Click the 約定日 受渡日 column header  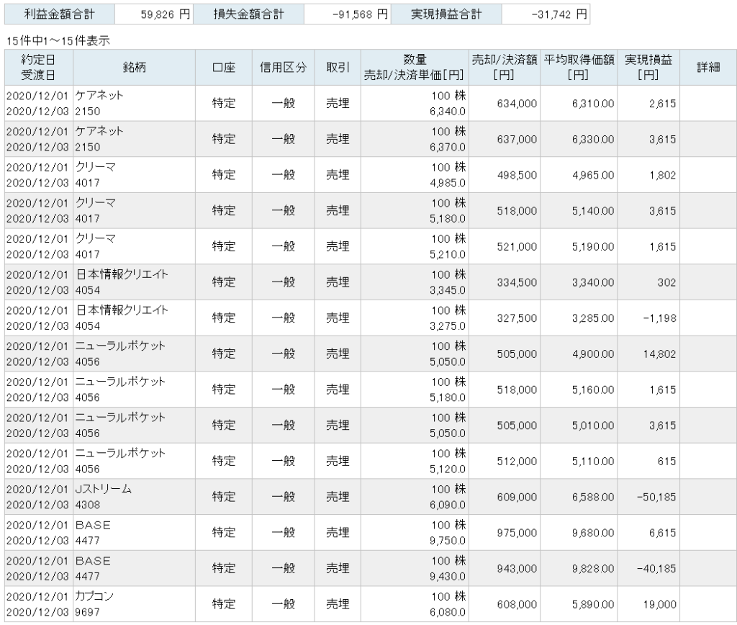pos(39,67)
